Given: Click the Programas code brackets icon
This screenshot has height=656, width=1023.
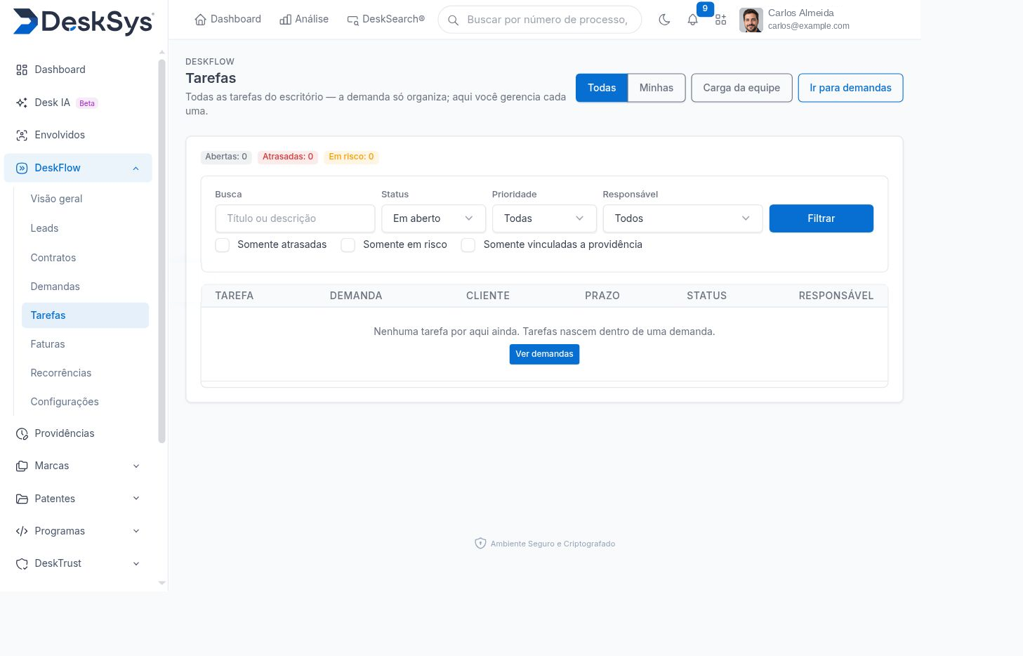Looking at the screenshot, I should tap(22, 531).
